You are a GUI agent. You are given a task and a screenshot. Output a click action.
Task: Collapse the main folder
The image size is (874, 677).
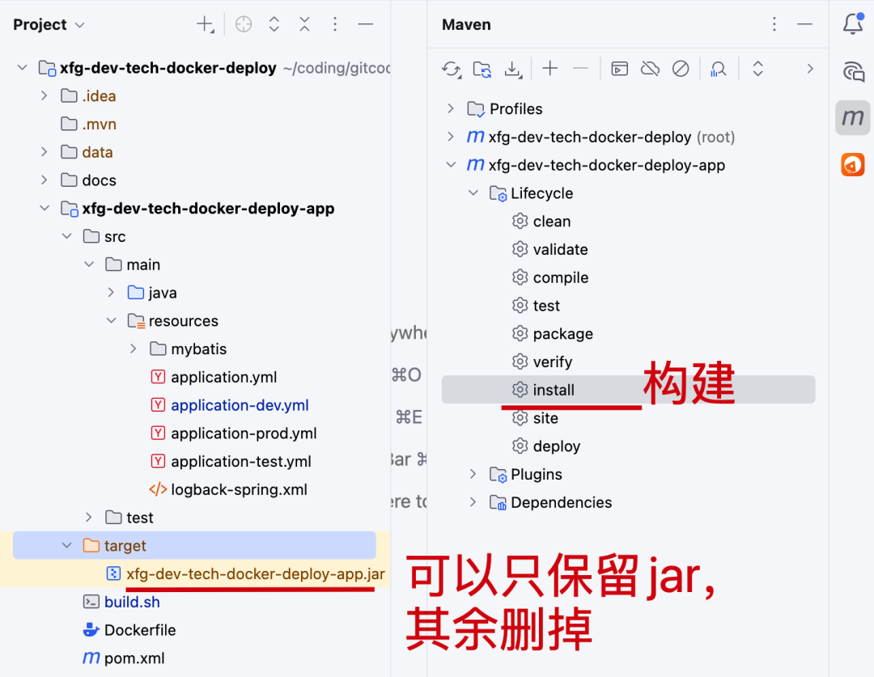tap(89, 264)
